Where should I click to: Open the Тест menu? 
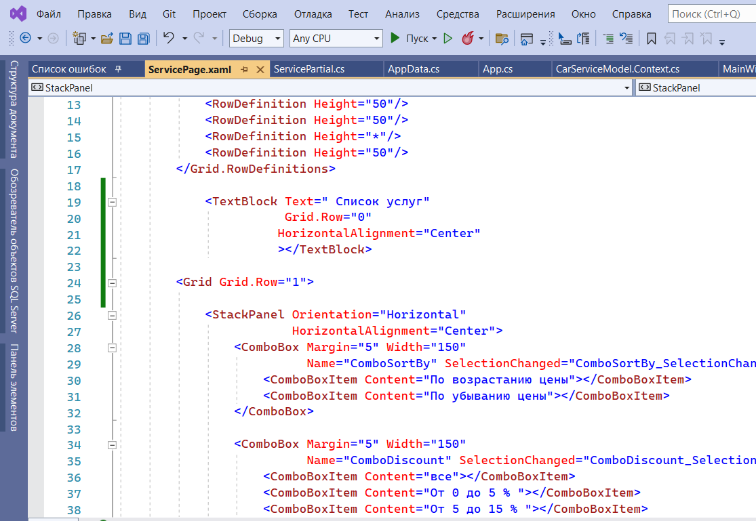click(358, 14)
